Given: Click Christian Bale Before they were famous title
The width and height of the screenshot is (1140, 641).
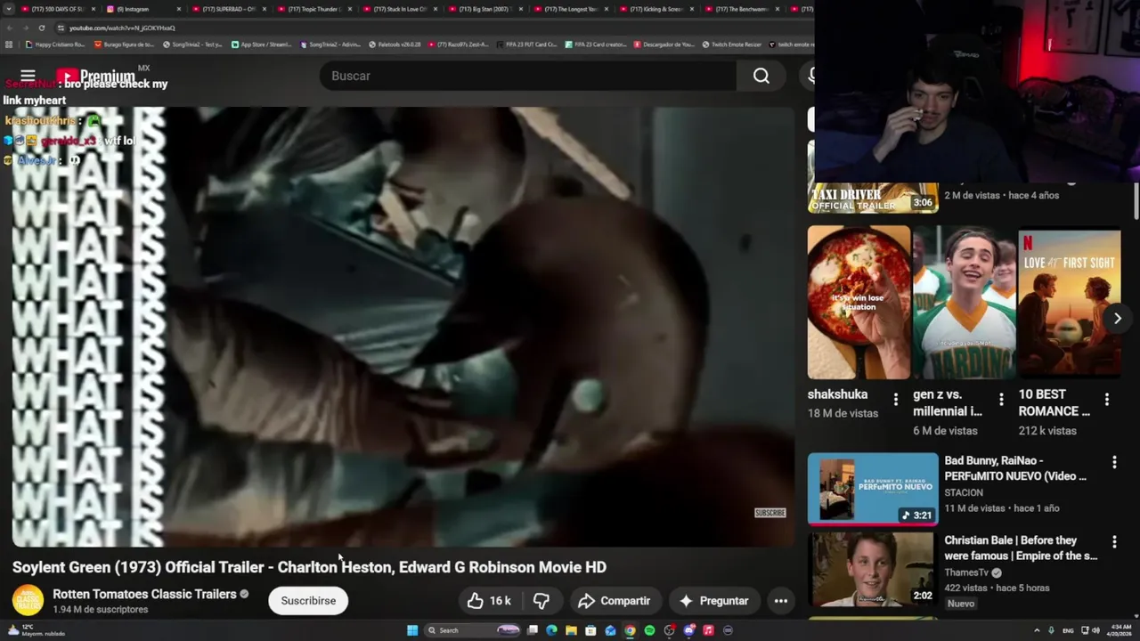Looking at the screenshot, I should 1021,548.
